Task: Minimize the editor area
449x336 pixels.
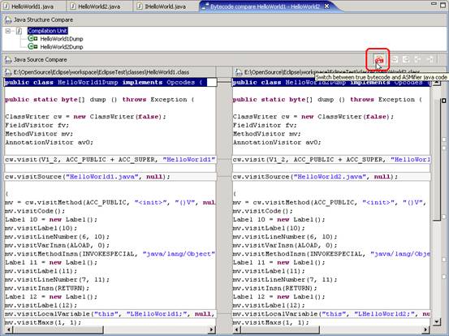Action: [x=434, y=4]
